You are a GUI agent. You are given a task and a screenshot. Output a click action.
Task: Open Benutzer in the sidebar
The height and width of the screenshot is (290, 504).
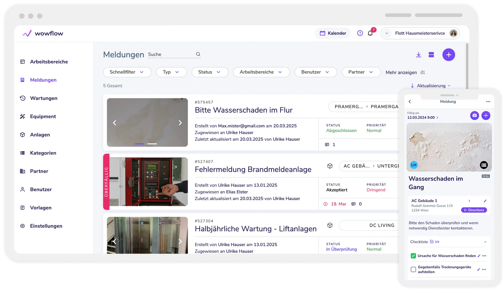36,189
